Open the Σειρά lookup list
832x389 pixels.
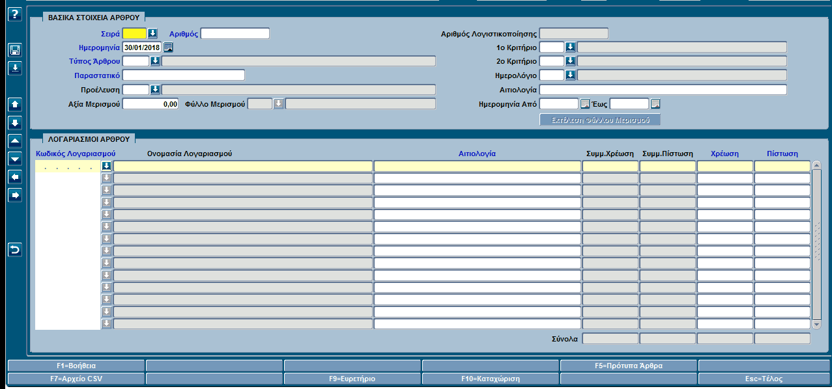[152, 33]
